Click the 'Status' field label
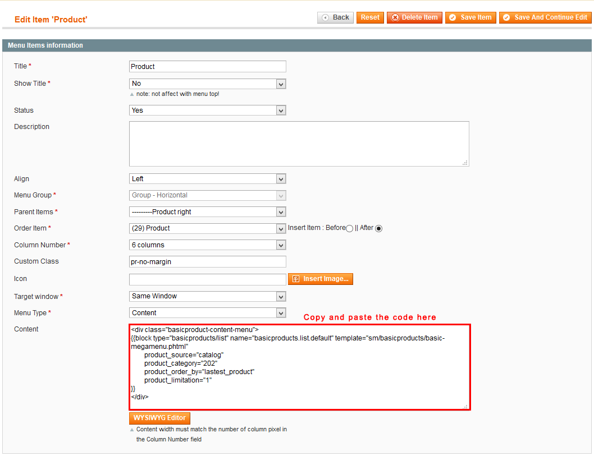Image resolution: width=594 pixels, height=456 pixels. pyautogui.click(x=24, y=110)
